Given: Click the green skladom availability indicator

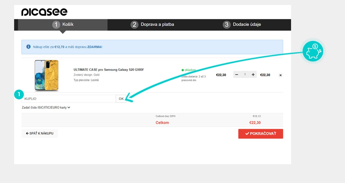Looking at the screenshot, I should (188, 70).
